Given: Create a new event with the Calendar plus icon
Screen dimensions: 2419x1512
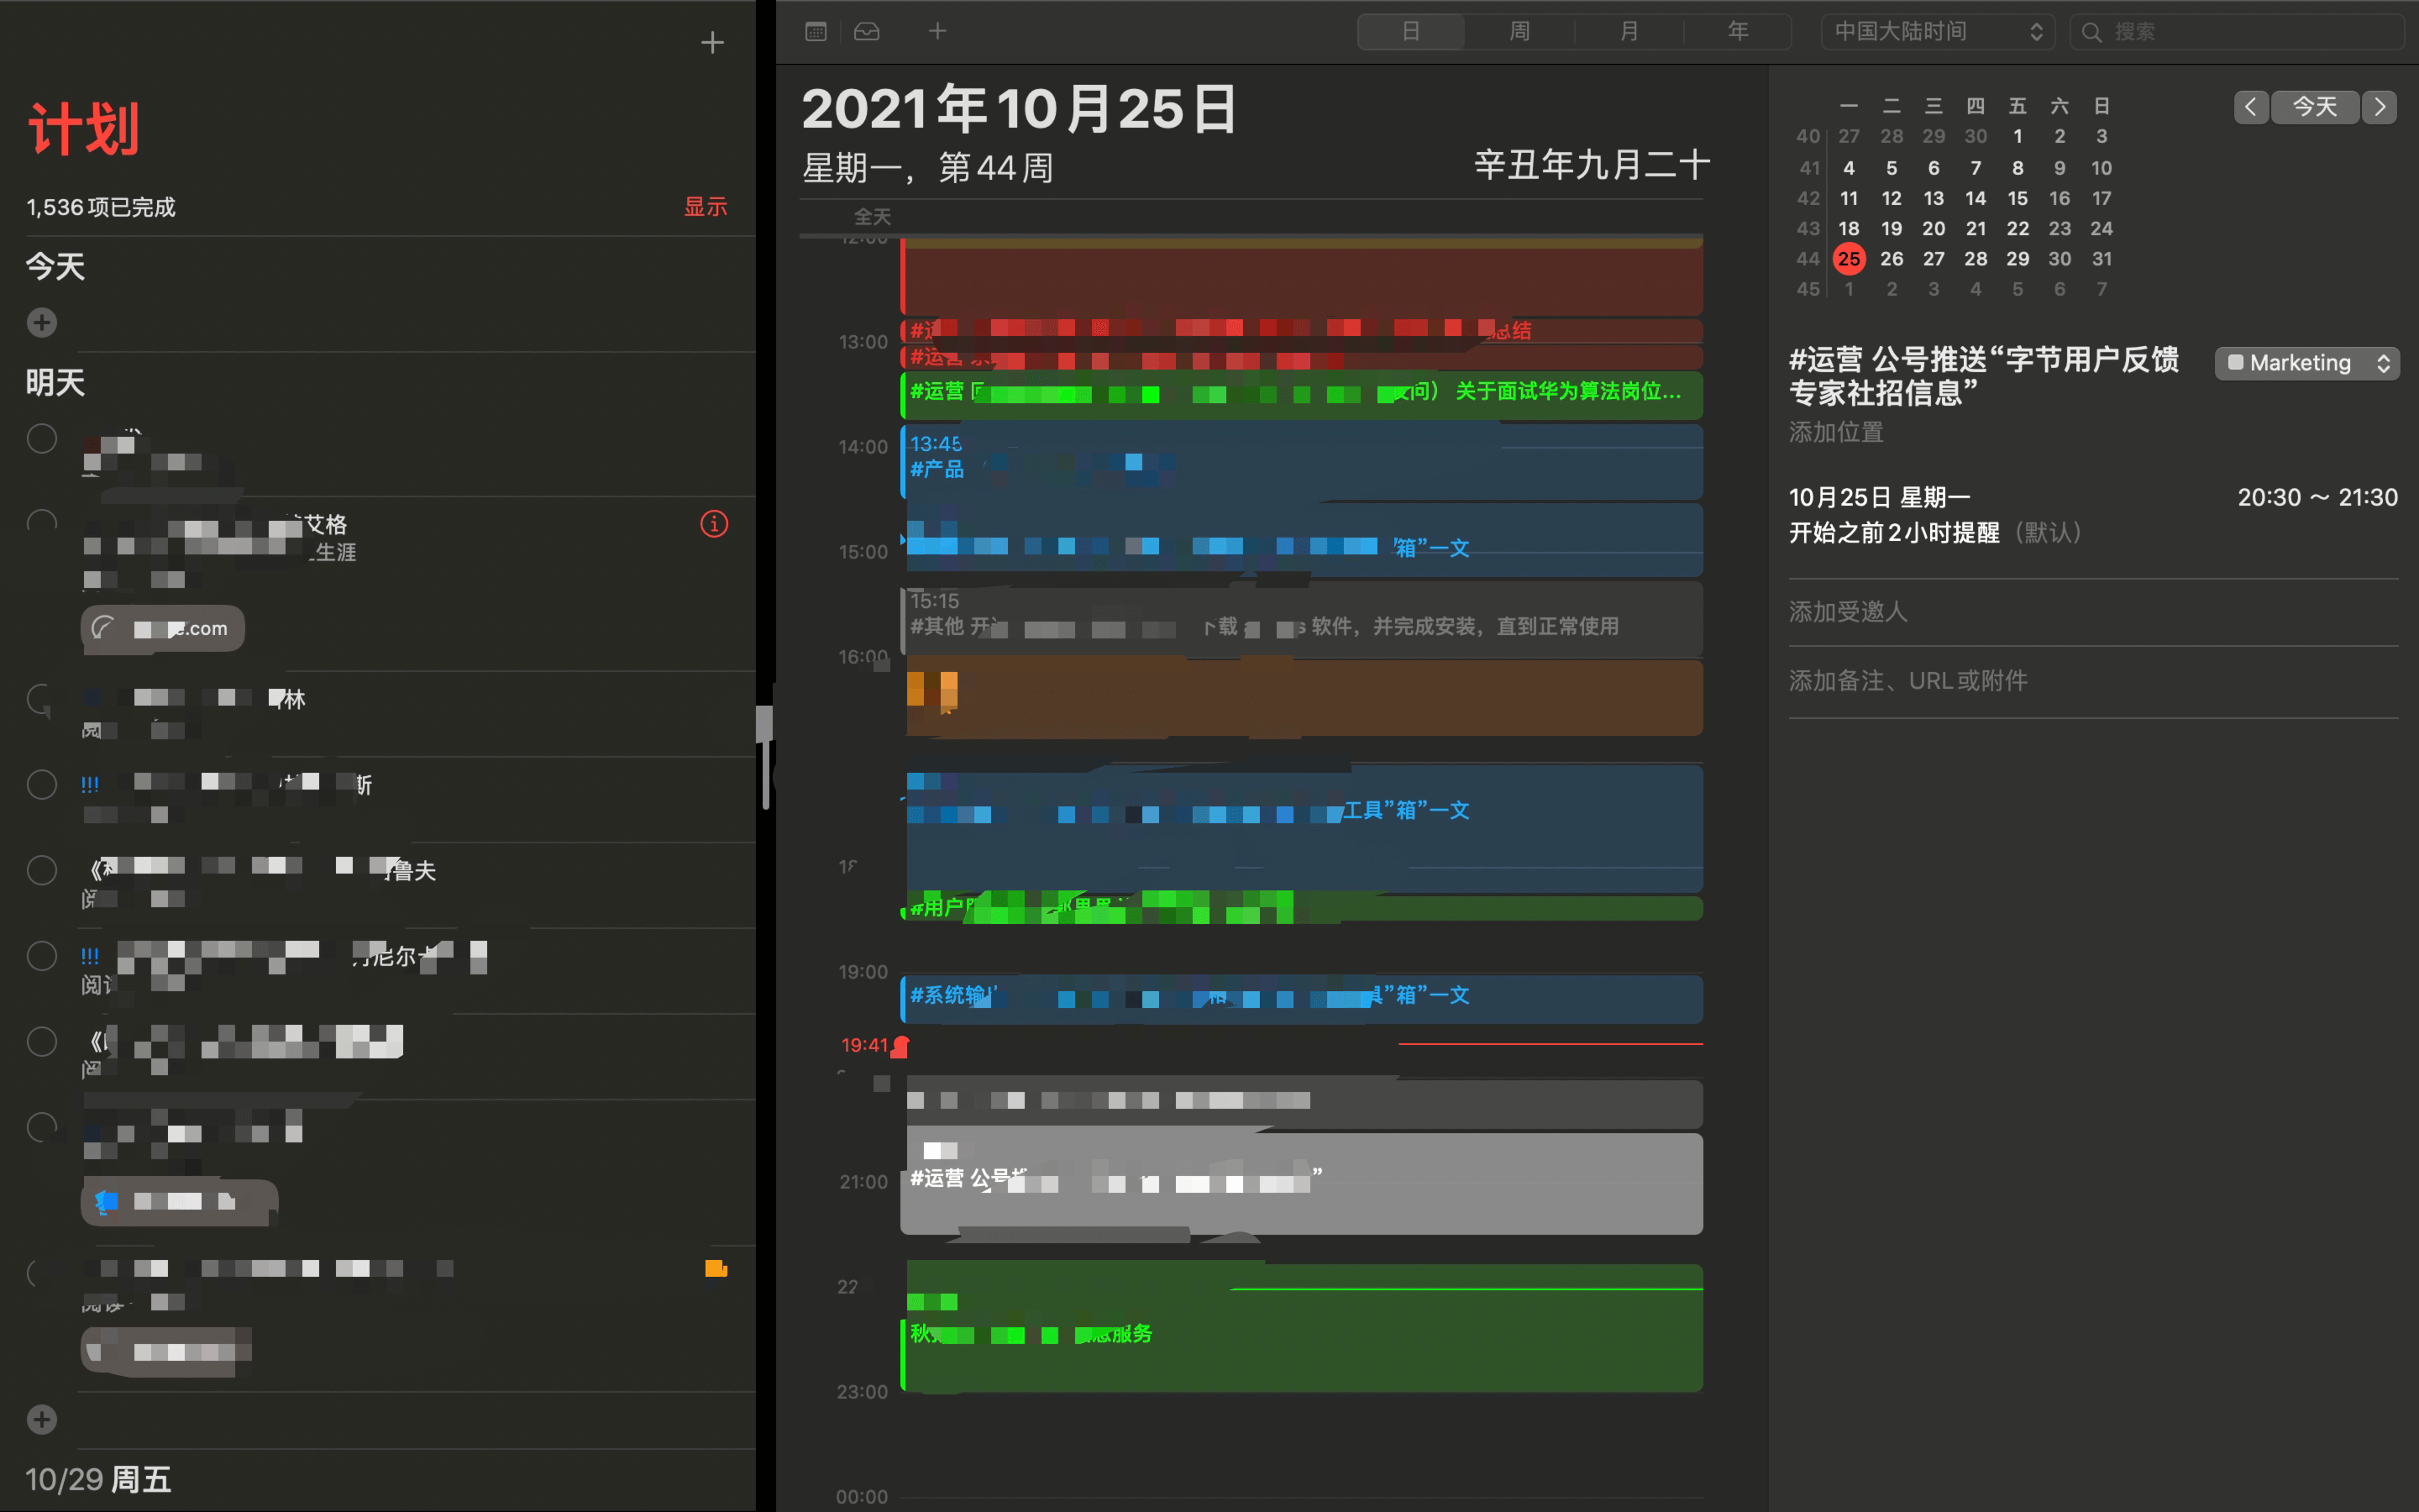Looking at the screenshot, I should coord(937,31).
